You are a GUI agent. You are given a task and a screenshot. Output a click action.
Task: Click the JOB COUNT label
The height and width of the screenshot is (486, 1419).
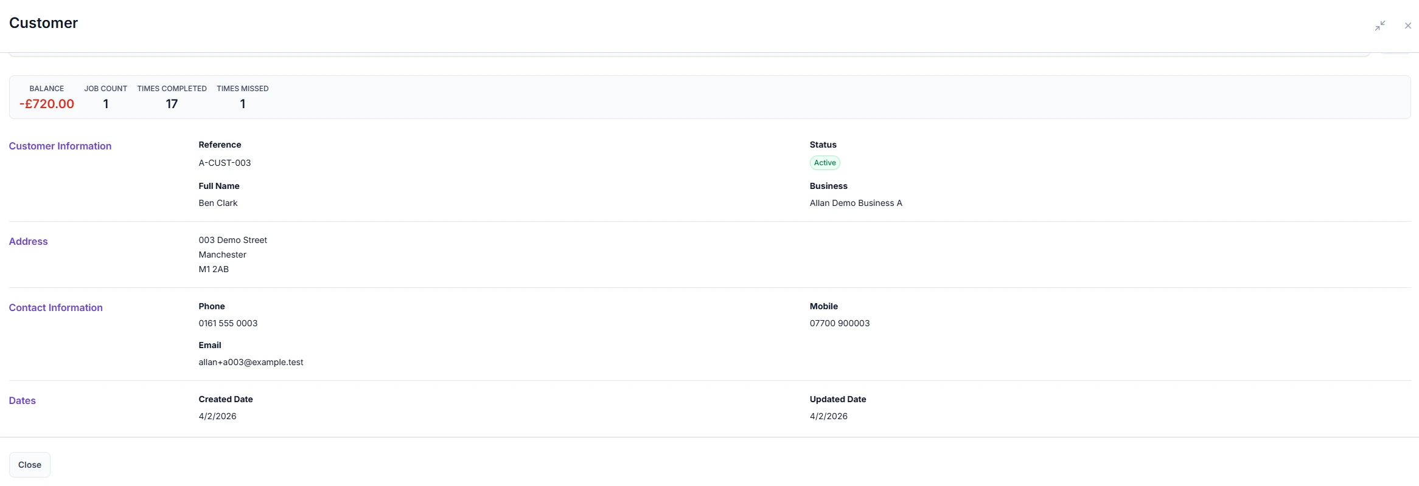tap(105, 89)
